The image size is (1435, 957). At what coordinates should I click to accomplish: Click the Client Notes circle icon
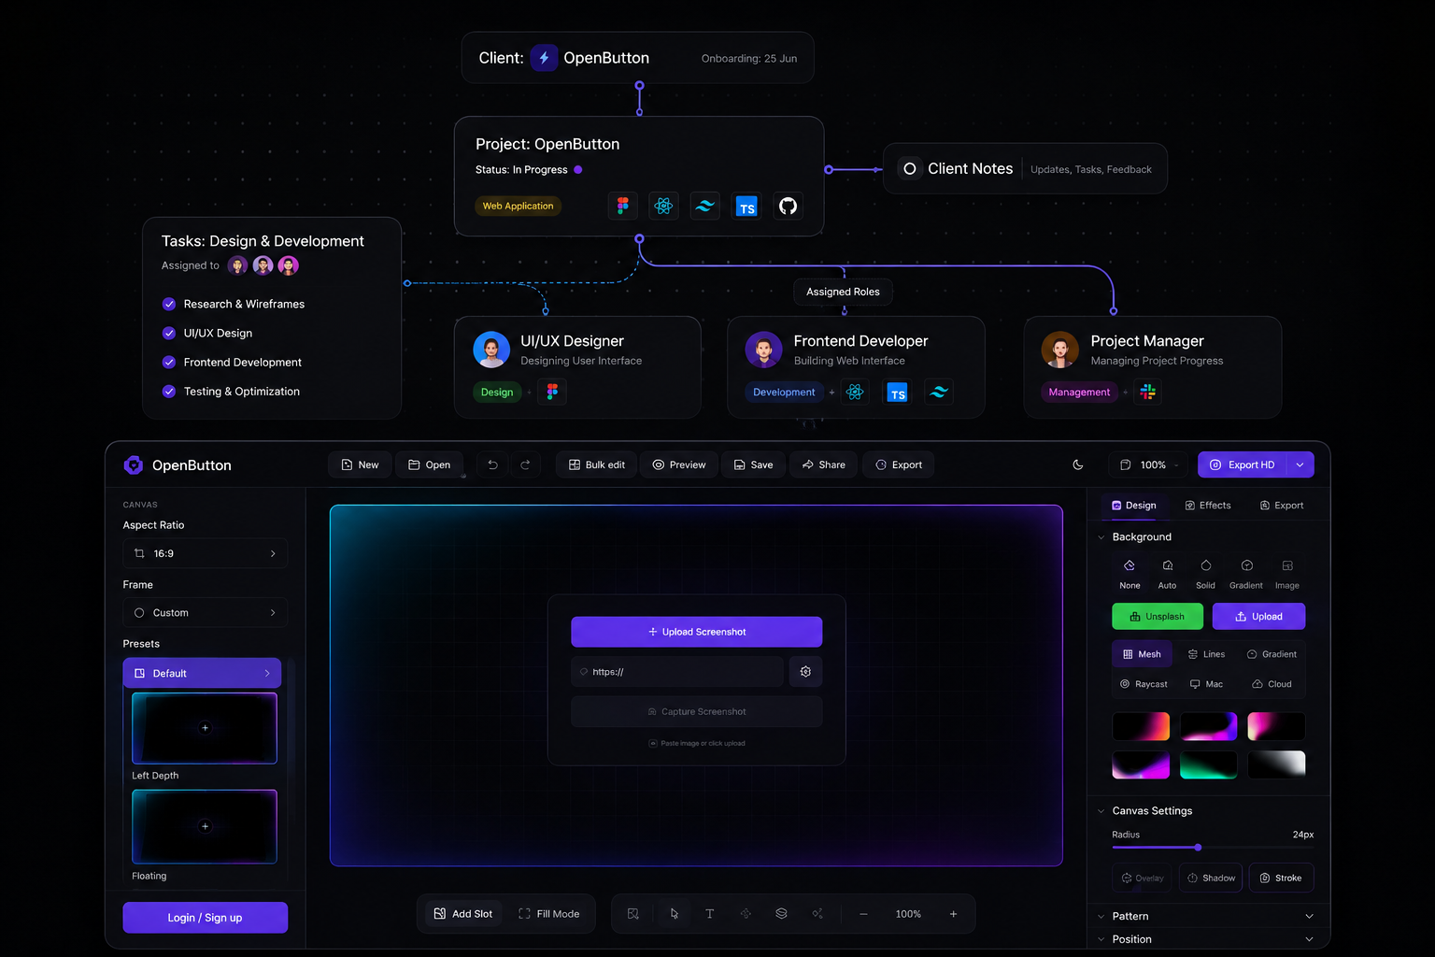[x=910, y=169]
